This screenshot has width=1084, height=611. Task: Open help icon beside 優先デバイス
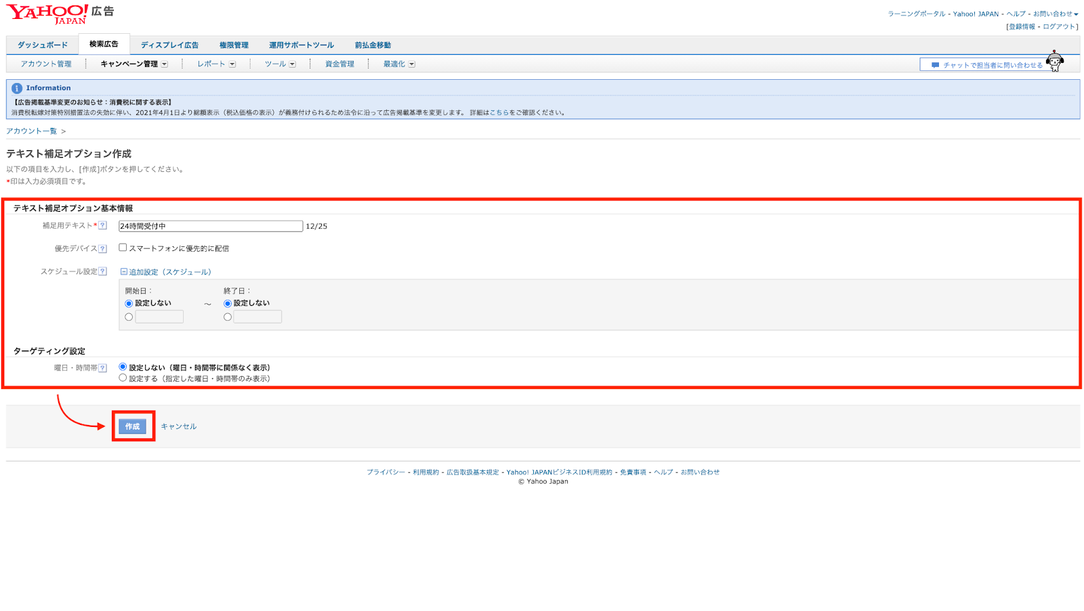click(103, 249)
